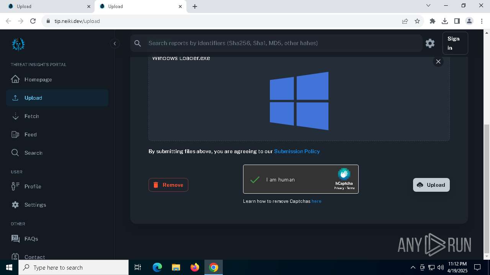The width and height of the screenshot is (490, 275).
Task: View site information padlock icon
Action: click(x=48, y=21)
